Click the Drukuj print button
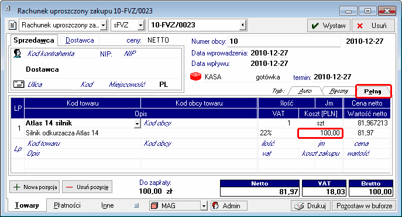The image size is (402, 217). click(x=311, y=206)
